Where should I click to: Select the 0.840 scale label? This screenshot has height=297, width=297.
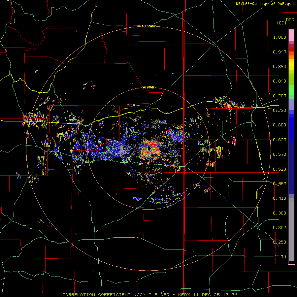(280, 81)
